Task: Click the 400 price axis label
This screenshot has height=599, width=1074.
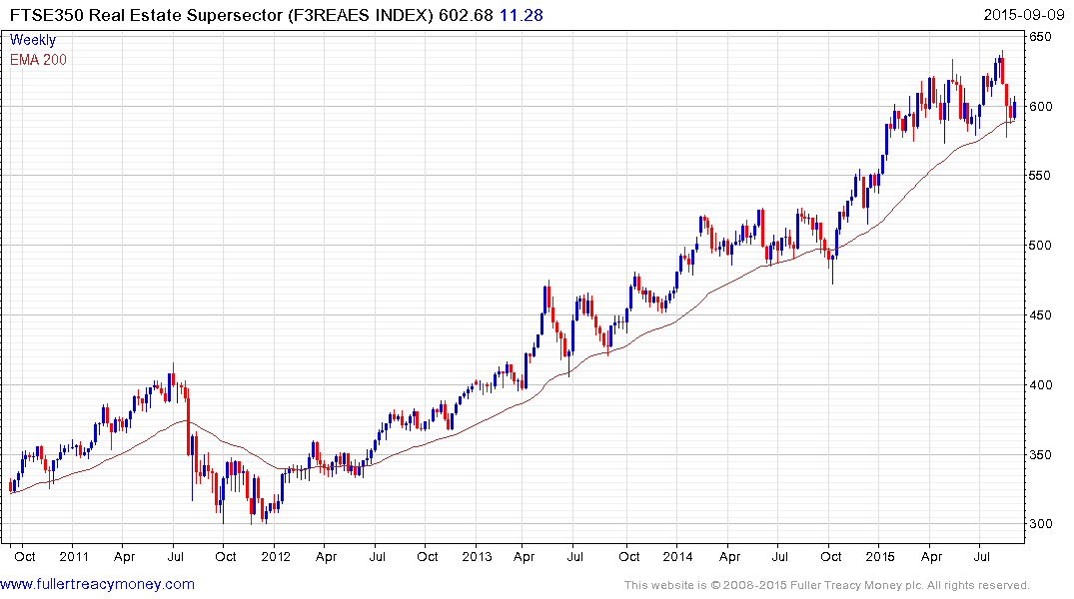Action: 1040,384
